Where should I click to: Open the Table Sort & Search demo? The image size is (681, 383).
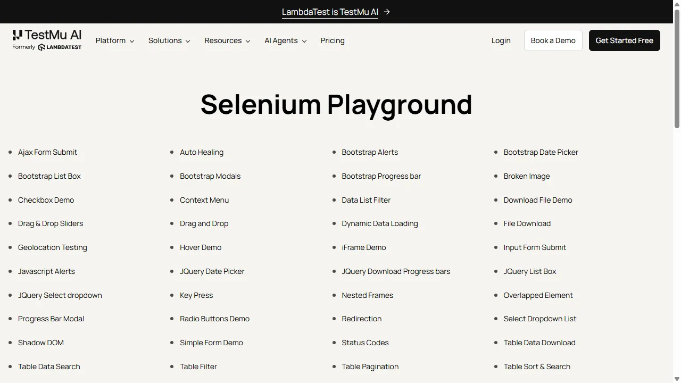point(537,367)
